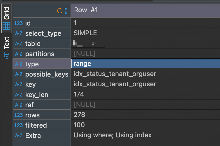Click the grid table icon under Grid

[6, 26]
